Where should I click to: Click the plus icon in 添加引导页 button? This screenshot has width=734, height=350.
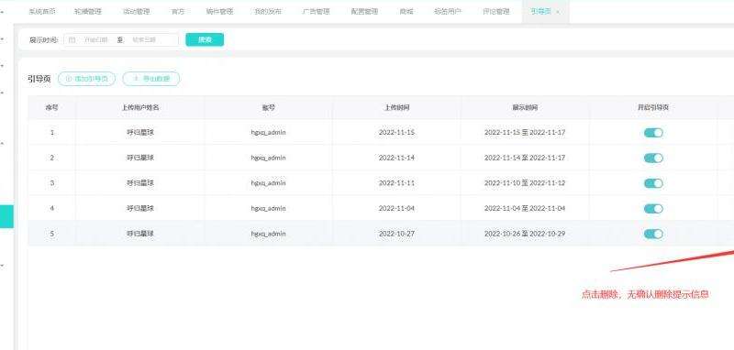(69, 79)
